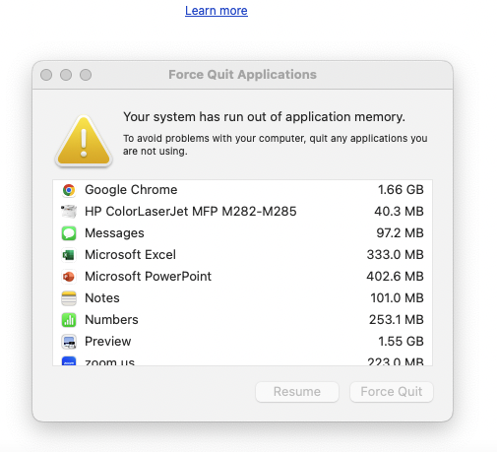The width and height of the screenshot is (497, 452).
Task: Click the out of application memory heading
Action: pos(264,117)
